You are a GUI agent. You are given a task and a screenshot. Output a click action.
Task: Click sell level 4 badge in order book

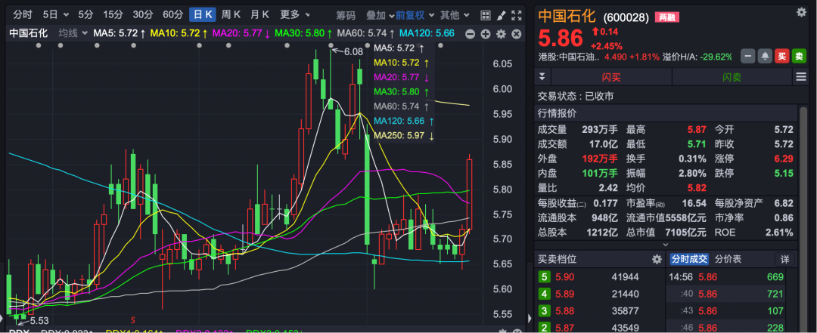[x=545, y=294]
